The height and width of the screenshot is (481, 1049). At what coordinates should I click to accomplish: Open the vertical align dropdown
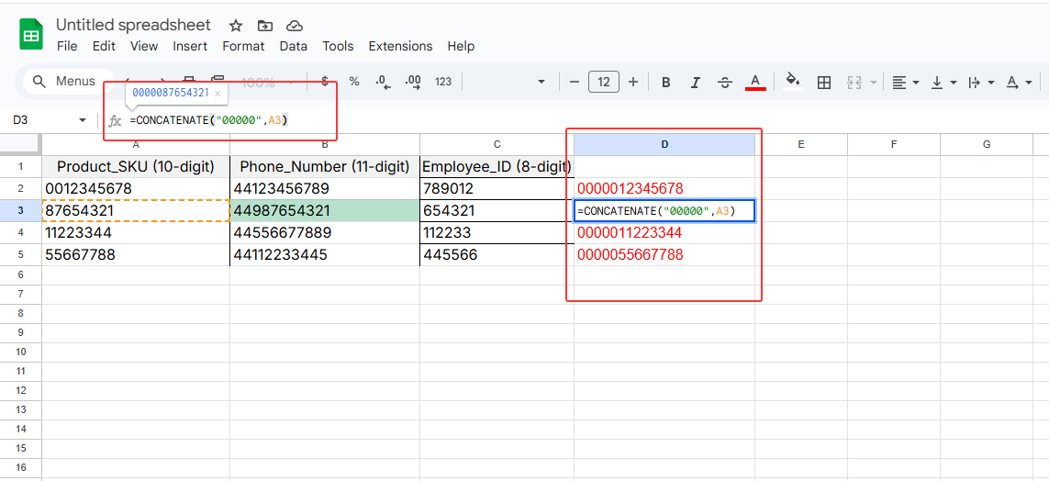click(x=943, y=83)
